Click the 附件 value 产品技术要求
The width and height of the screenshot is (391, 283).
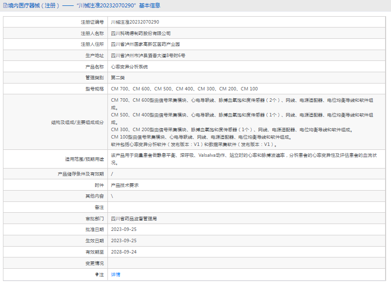click(125, 185)
